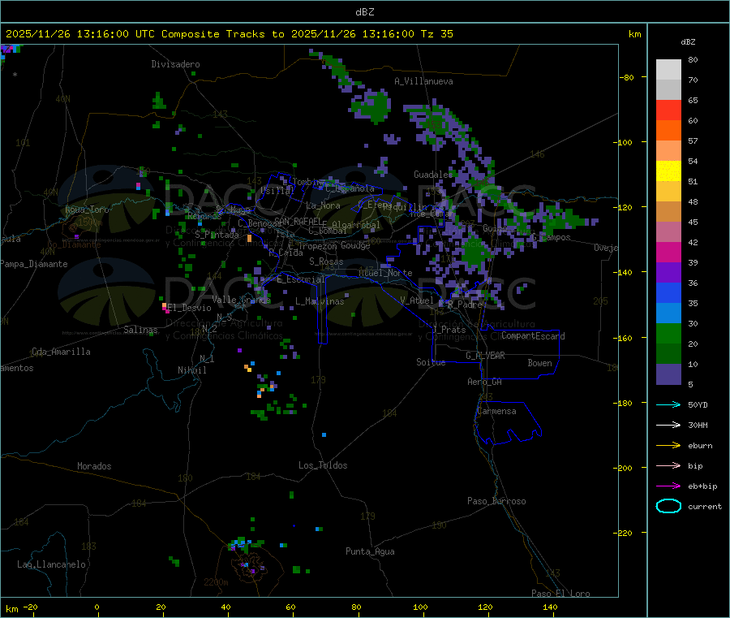Click the cyan 50YD arrow in legend

click(x=668, y=404)
